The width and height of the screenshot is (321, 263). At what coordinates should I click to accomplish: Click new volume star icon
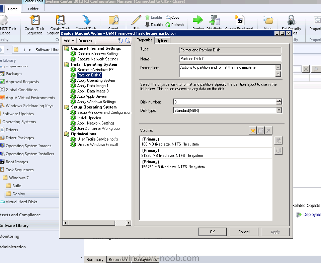pos(253,130)
